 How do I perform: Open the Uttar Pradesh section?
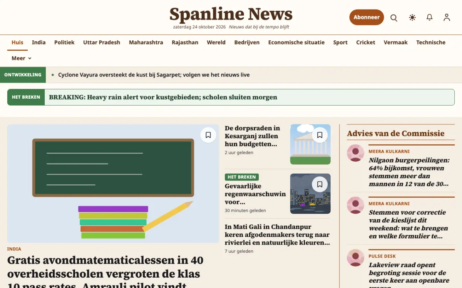[x=102, y=43]
